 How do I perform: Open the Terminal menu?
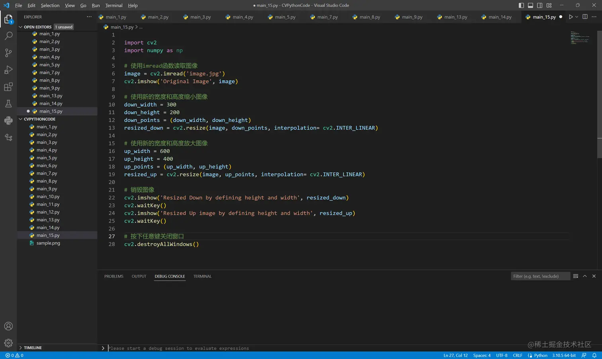tap(114, 6)
